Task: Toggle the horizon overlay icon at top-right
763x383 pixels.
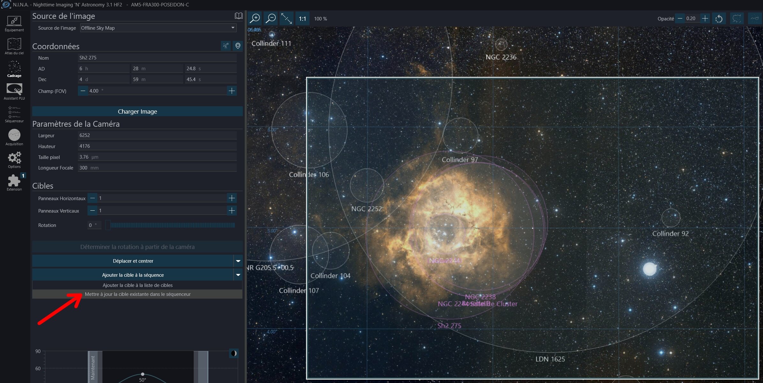Action: [755, 19]
